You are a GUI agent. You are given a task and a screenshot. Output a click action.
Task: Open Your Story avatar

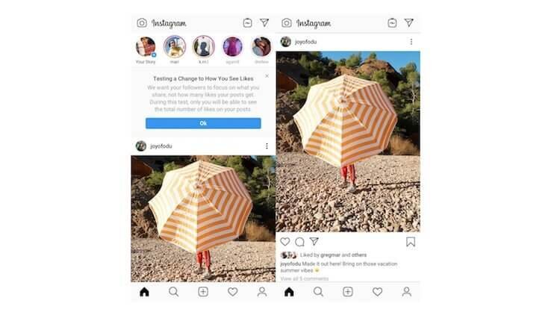pyautogui.click(x=146, y=47)
